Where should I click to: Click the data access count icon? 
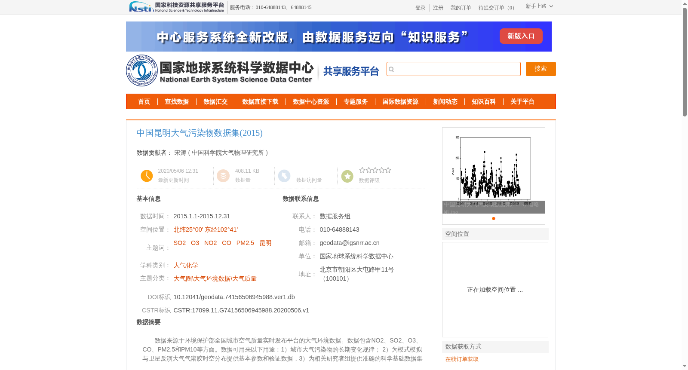click(284, 176)
